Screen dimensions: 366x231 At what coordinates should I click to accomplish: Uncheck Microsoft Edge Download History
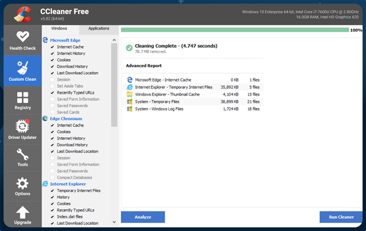click(52, 66)
